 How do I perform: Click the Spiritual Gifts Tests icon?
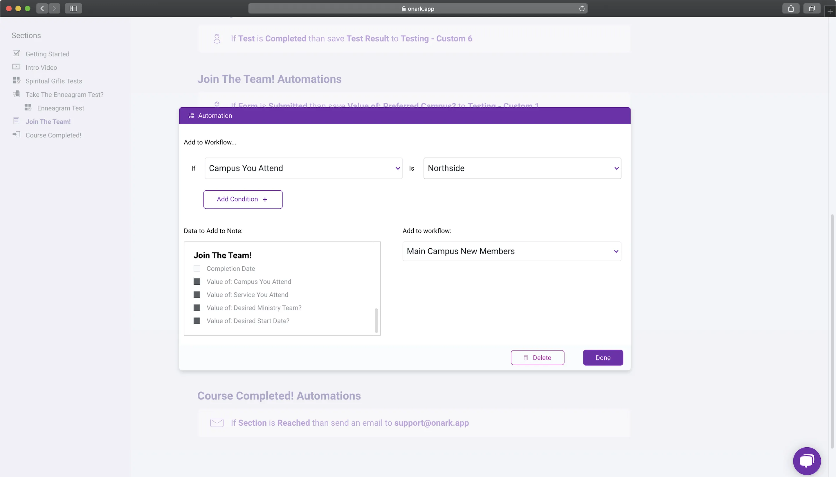click(16, 80)
